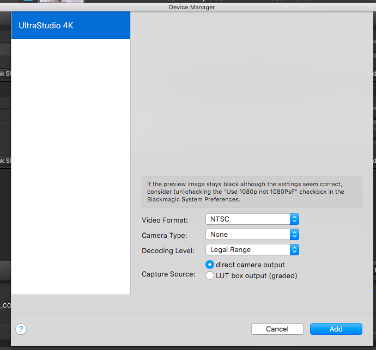
Task: Cancel the Device Manager dialog
Action: click(x=277, y=329)
